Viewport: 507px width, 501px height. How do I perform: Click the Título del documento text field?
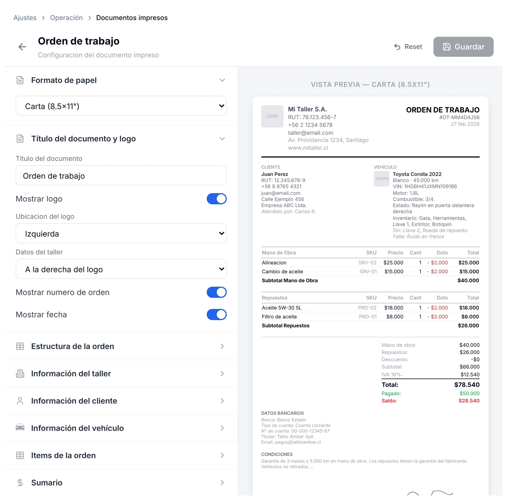[121, 175]
